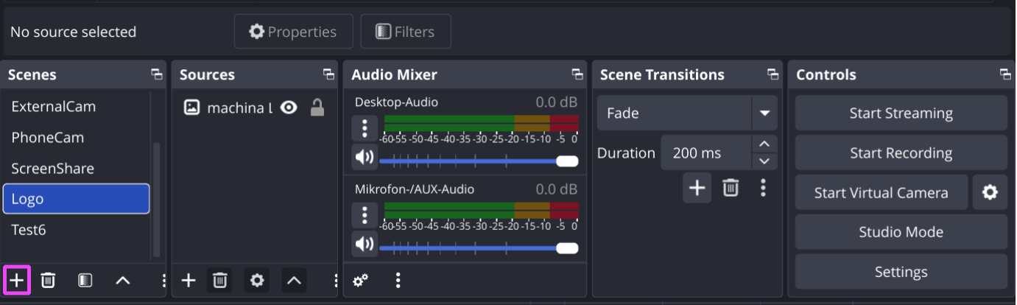The height and width of the screenshot is (305, 1017).
Task: Click Start Recording button
Action: pyautogui.click(x=901, y=153)
